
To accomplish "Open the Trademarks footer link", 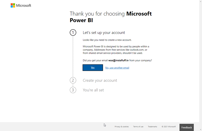I will pyautogui.click(x=152, y=126).
